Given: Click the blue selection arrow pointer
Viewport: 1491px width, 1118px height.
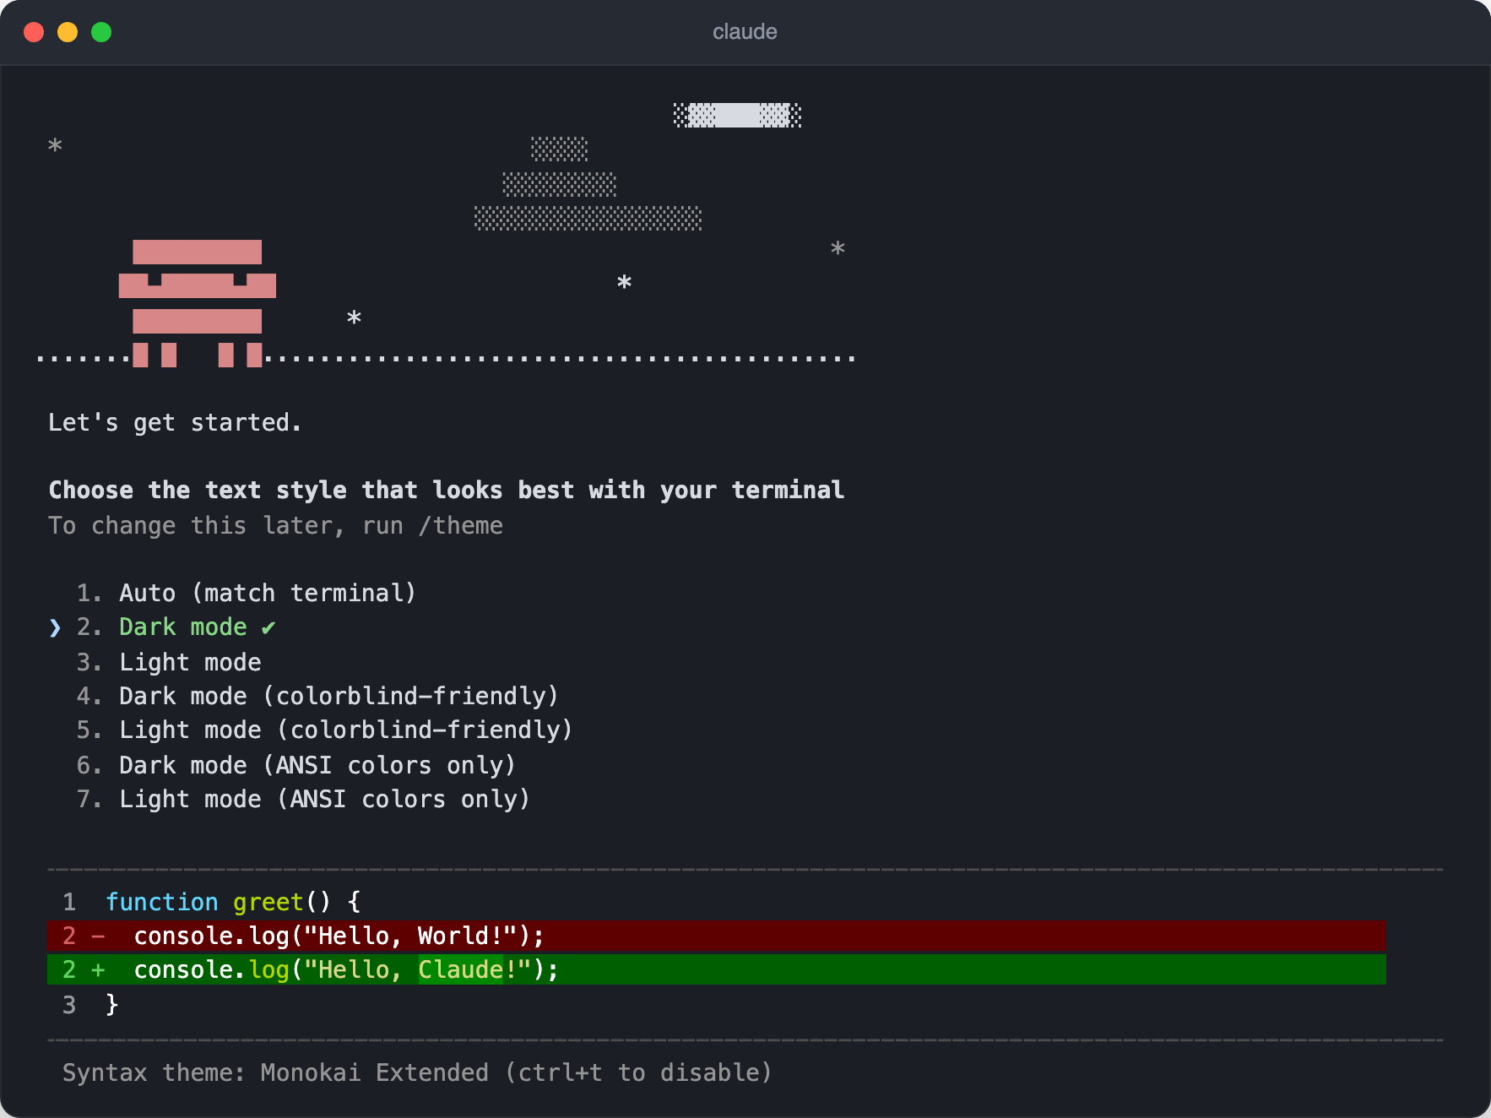Looking at the screenshot, I should pos(55,627).
